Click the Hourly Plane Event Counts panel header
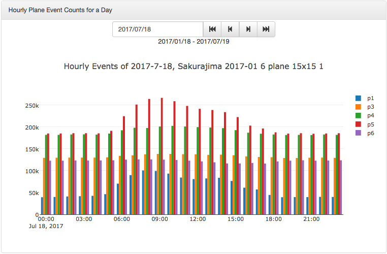The image size is (387, 254). (x=60, y=10)
